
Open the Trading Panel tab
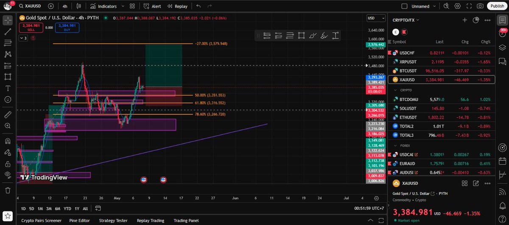(186, 221)
